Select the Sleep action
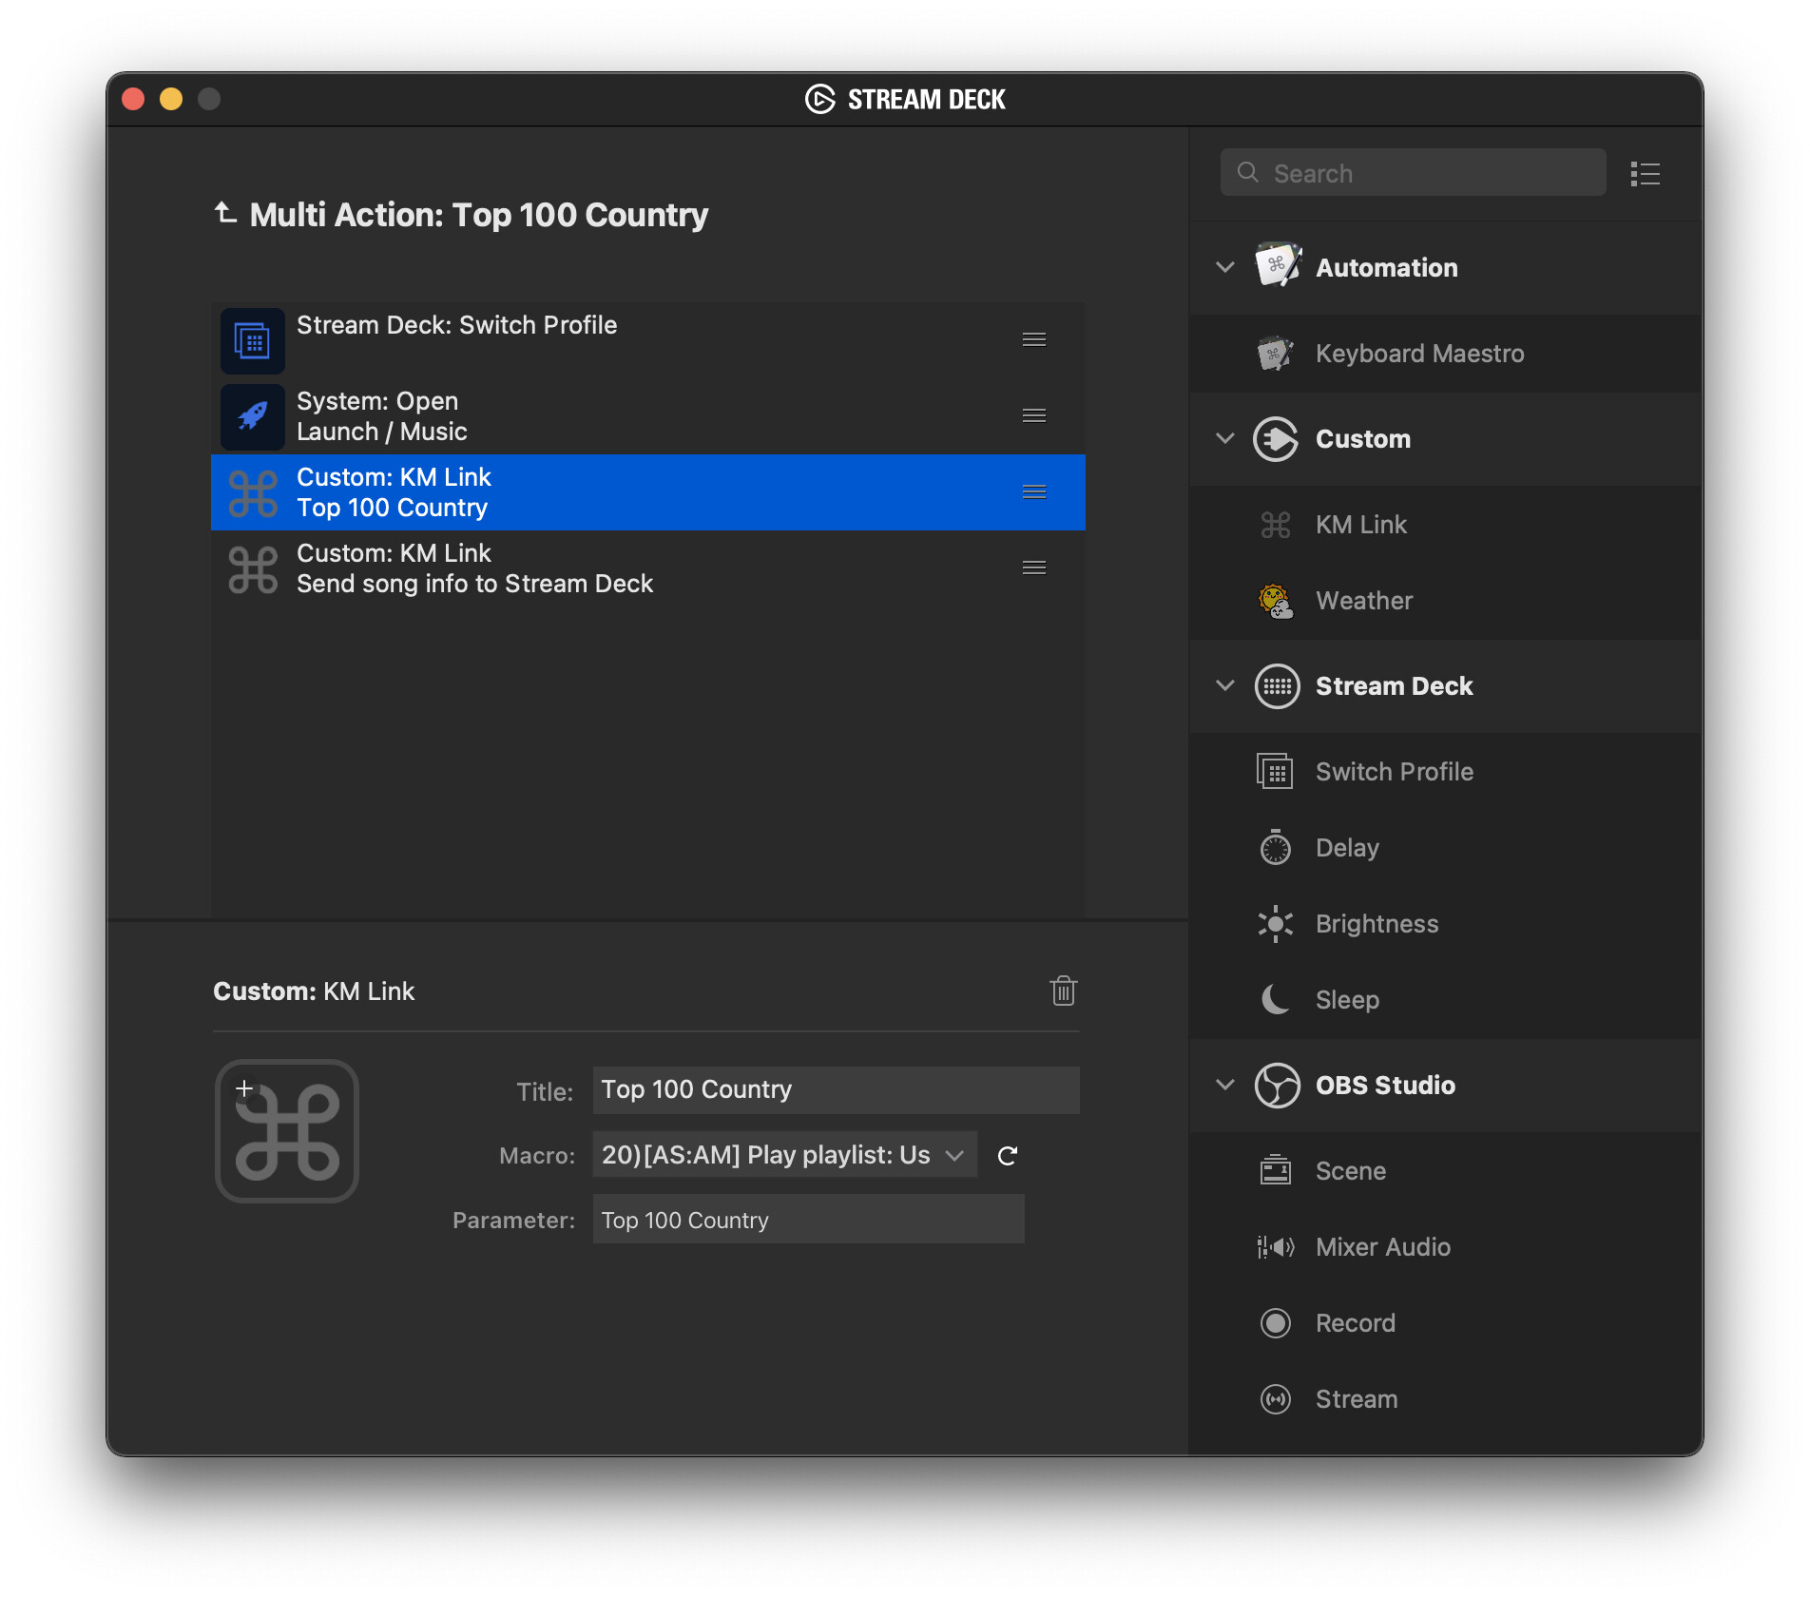This screenshot has height=1597, width=1810. [1445, 1000]
